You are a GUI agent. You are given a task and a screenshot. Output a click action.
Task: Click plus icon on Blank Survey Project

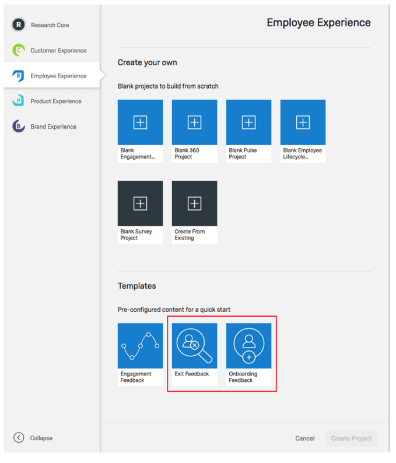[x=141, y=204]
